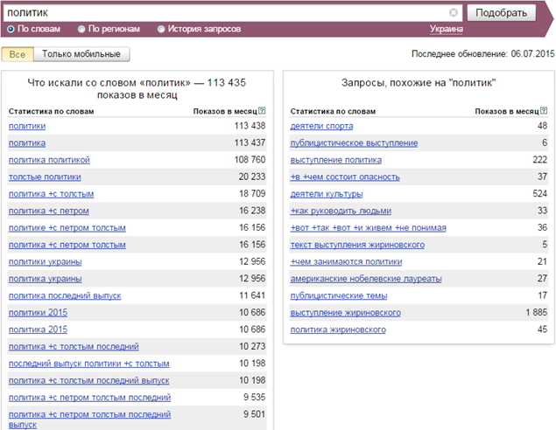
Task: Open the 'деятели культуры' link
Action: coord(327,194)
